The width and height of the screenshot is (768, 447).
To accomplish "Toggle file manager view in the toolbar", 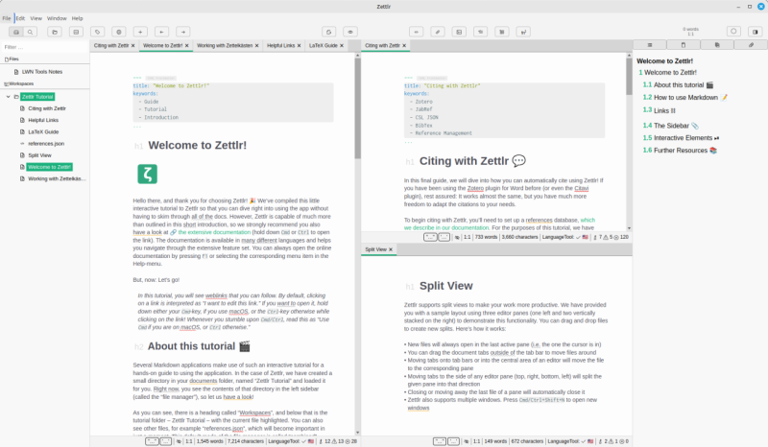I will pos(14,32).
